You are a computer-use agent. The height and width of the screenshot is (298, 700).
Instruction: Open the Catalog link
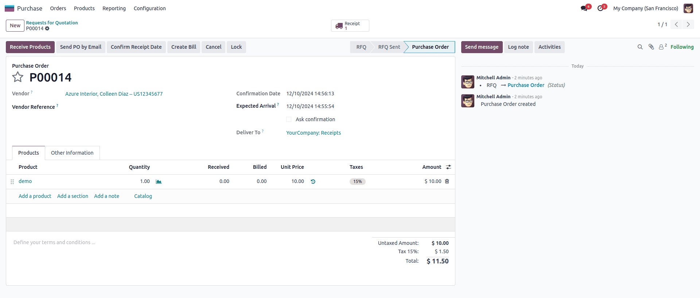click(143, 196)
